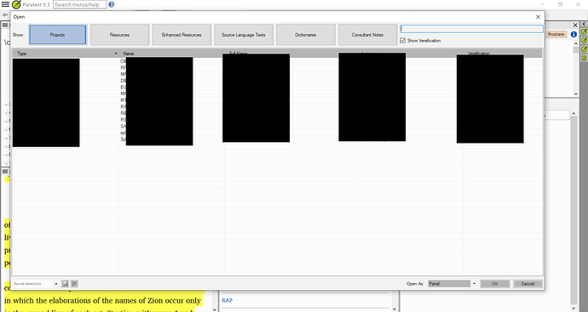Show Consultant Notes list

pyautogui.click(x=367, y=35)
